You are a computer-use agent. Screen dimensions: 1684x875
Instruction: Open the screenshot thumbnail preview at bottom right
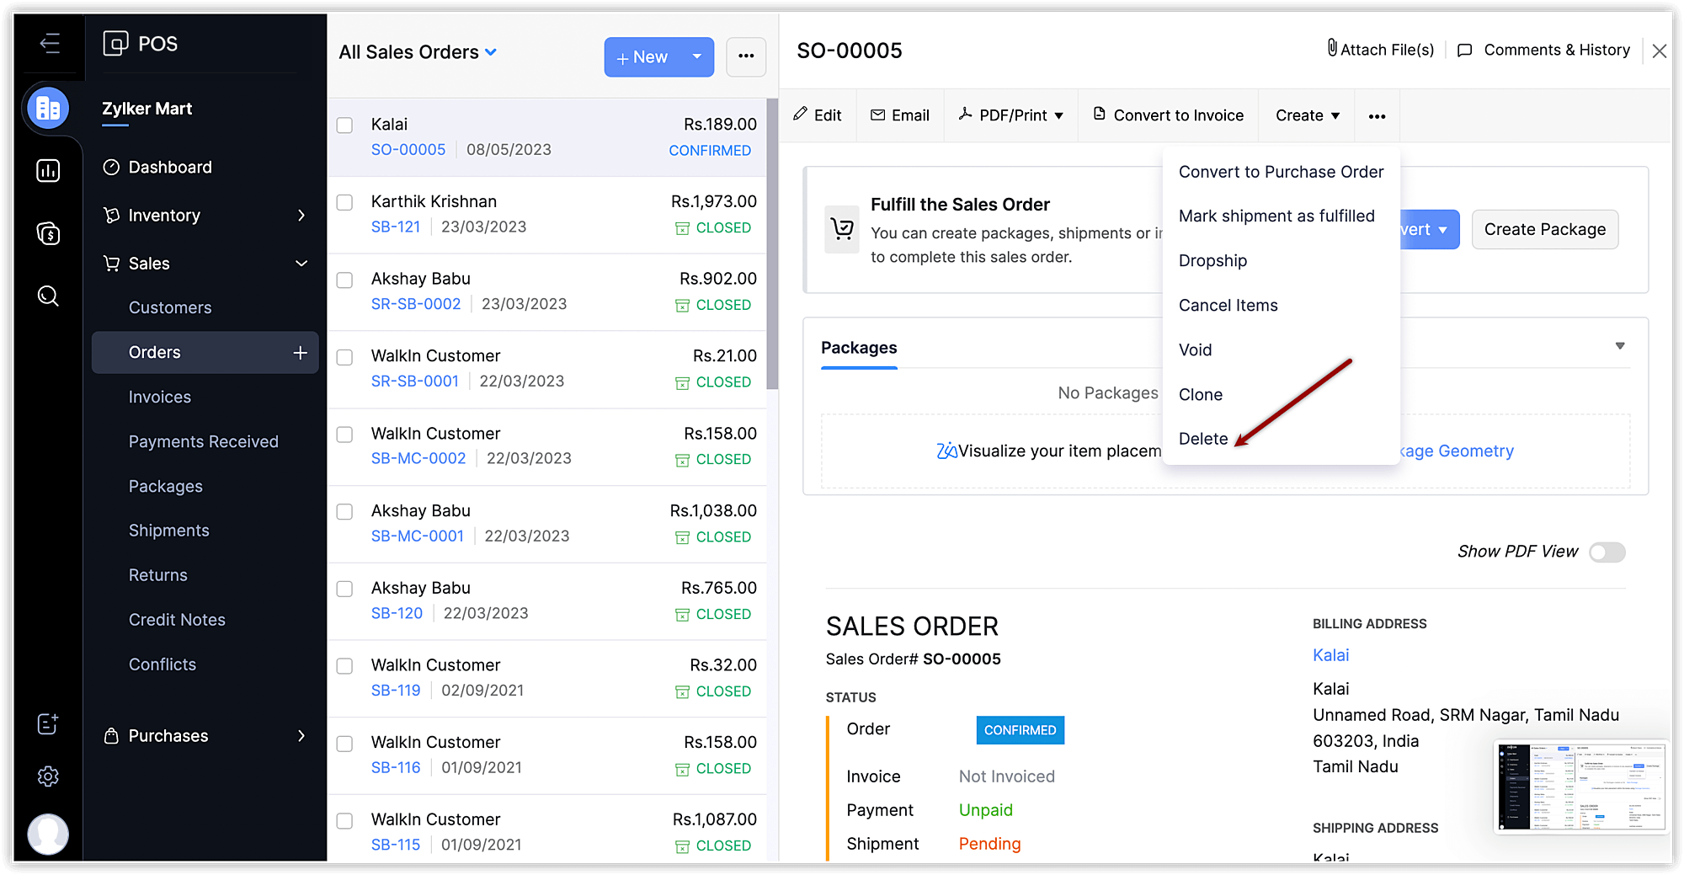[1580, 787]
